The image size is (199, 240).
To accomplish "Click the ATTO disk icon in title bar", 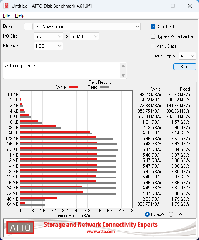I will point(6,6).
